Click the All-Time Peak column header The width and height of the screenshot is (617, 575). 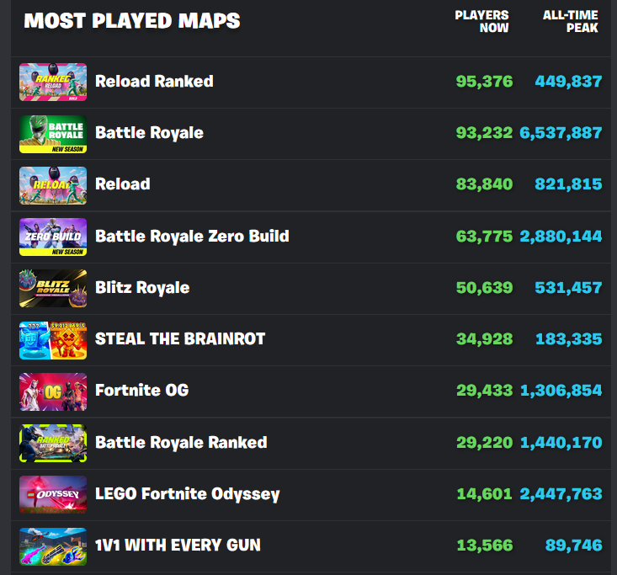tap(571, 21)
